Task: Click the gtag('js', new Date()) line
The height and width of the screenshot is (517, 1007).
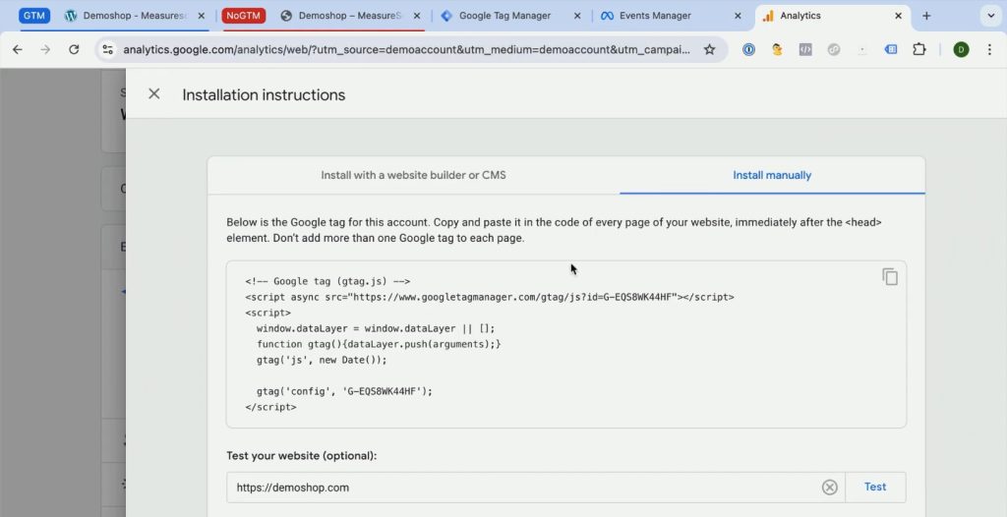Action: click(322, 360)
